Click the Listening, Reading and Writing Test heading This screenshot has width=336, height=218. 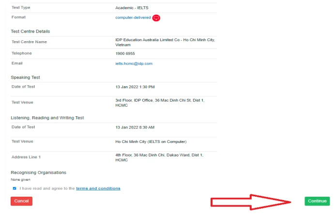[47, 118]
